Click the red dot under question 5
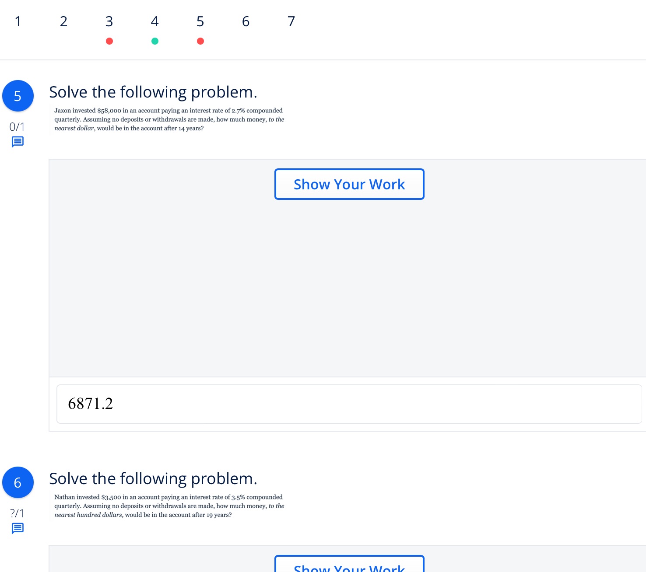Image resolution: width=646 pixels, height=572 pixels. [200, 41]
